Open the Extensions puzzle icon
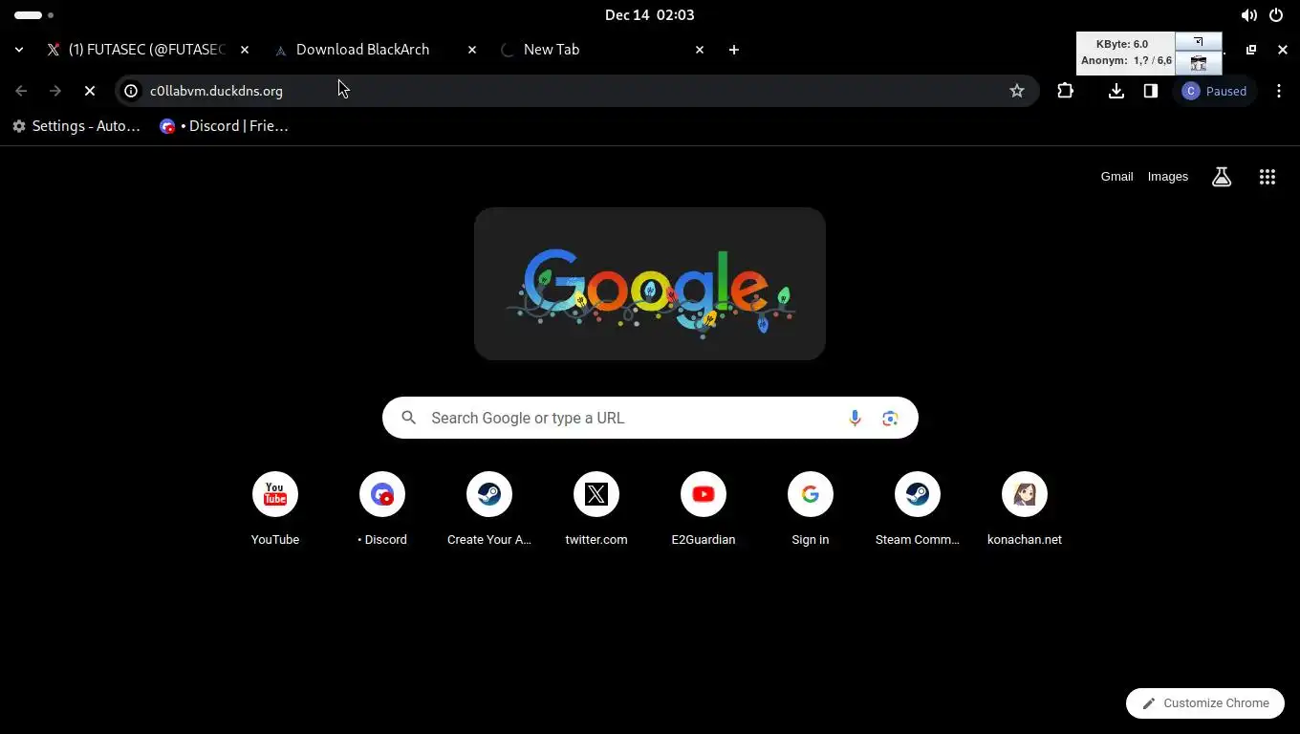Viewport: 1300px width, 734px height. click(1066, 91)
